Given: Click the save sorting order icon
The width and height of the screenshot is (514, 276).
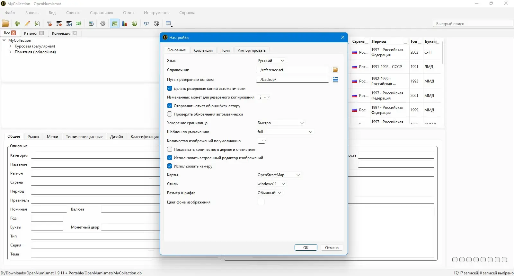Looking at the screenshot, I should click(69, 23).
